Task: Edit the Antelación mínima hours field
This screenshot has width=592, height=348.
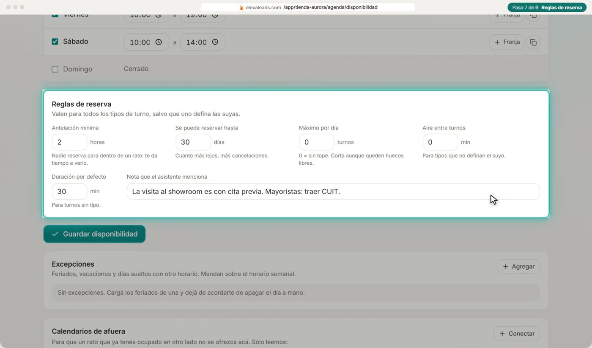Action: (69, 142)
